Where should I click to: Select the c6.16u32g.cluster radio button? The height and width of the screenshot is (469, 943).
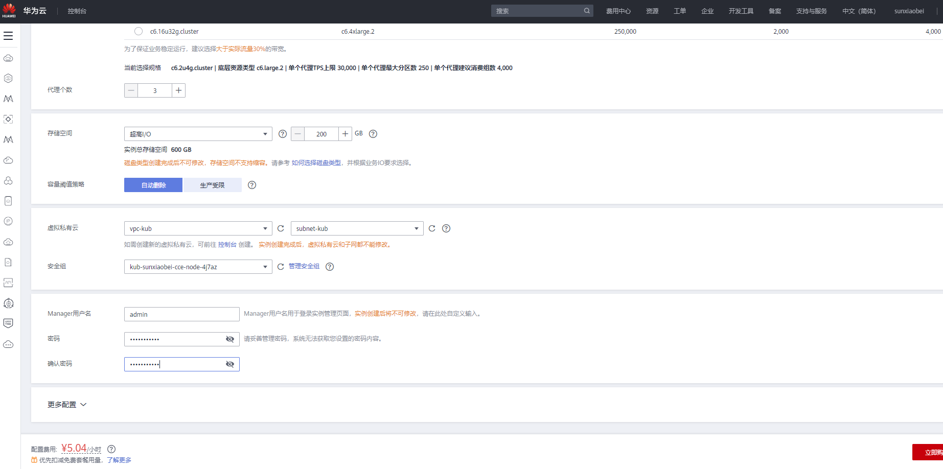pyautogui.click(x=139, y=31)
